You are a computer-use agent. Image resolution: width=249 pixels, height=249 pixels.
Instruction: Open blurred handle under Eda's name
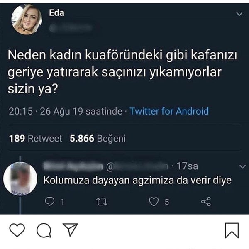click(71, 28)
